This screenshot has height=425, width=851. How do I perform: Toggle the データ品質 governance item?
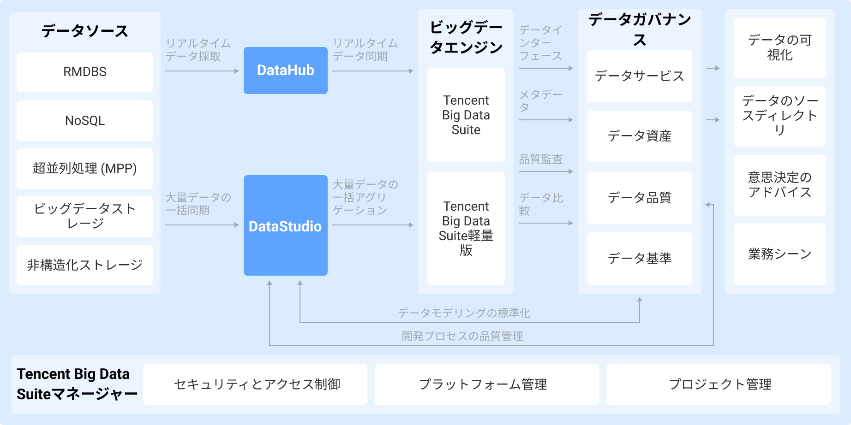[639, 198]
